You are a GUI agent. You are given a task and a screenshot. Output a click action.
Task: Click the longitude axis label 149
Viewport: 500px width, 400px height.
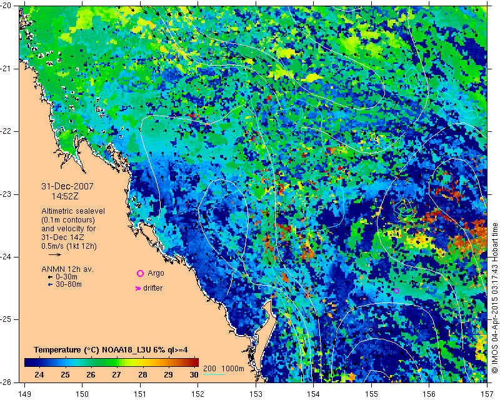(x=25, y=394)
